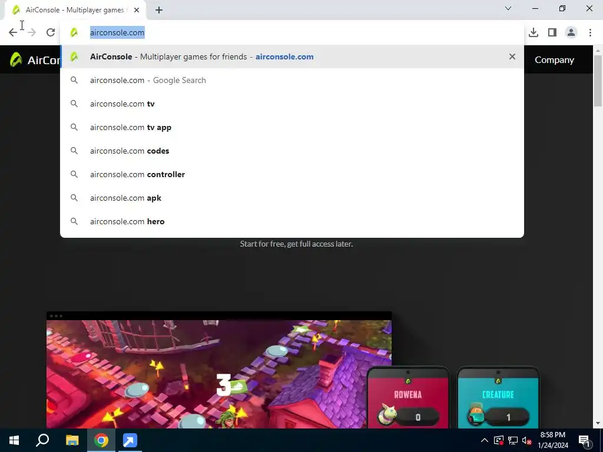
Task: Select the 'airconsole.com hero' suggestion
Action: 292,221
